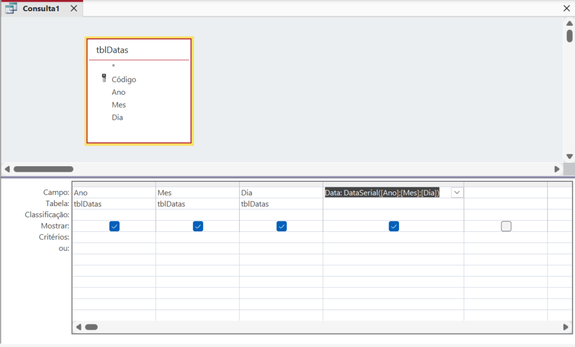The height and width of the screenshot is (347, 575).
Task: Click the left arrow of table pane horizontal scrollbar
Action: tap(7, 169)
